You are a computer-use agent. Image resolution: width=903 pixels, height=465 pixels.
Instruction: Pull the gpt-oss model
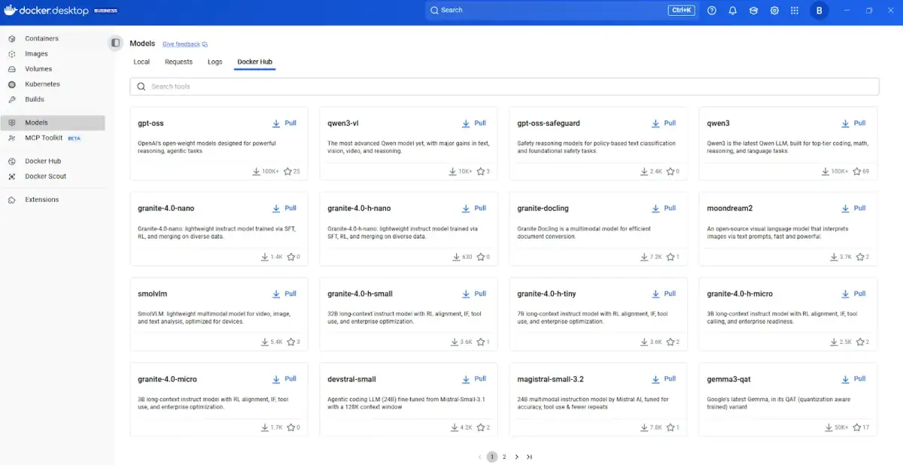[x=284, y=123]
